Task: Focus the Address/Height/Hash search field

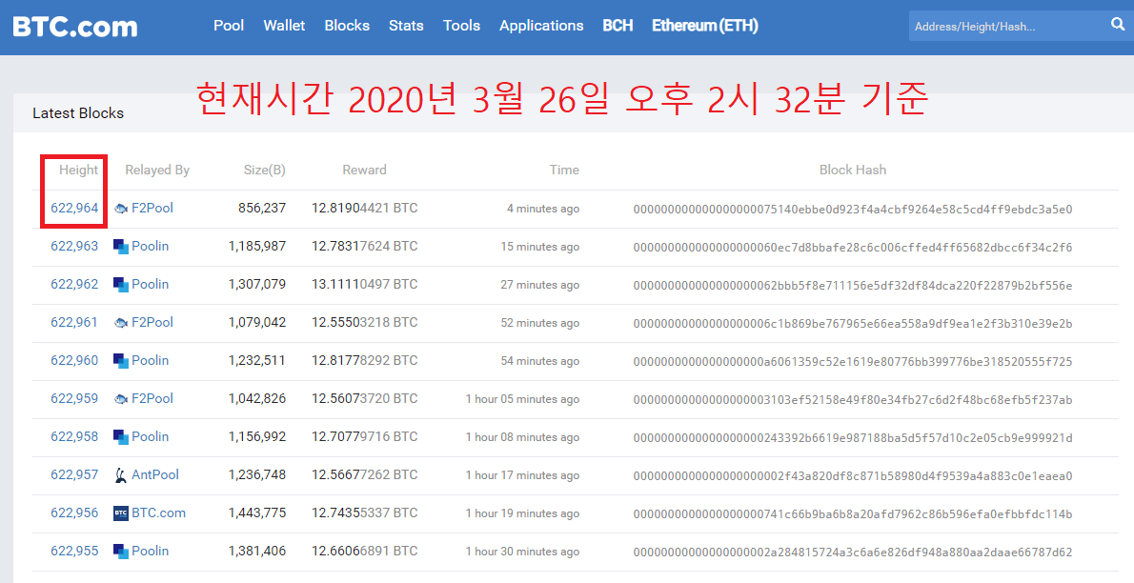Action: click(1005, 27)
